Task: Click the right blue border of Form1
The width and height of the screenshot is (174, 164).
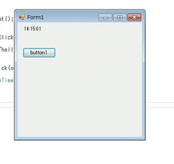Action: click(144, 93)
